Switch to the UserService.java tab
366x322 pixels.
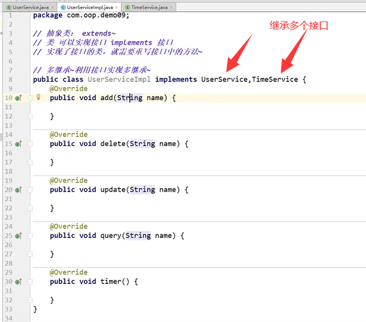pyautogui.click(x=31, y=7)
